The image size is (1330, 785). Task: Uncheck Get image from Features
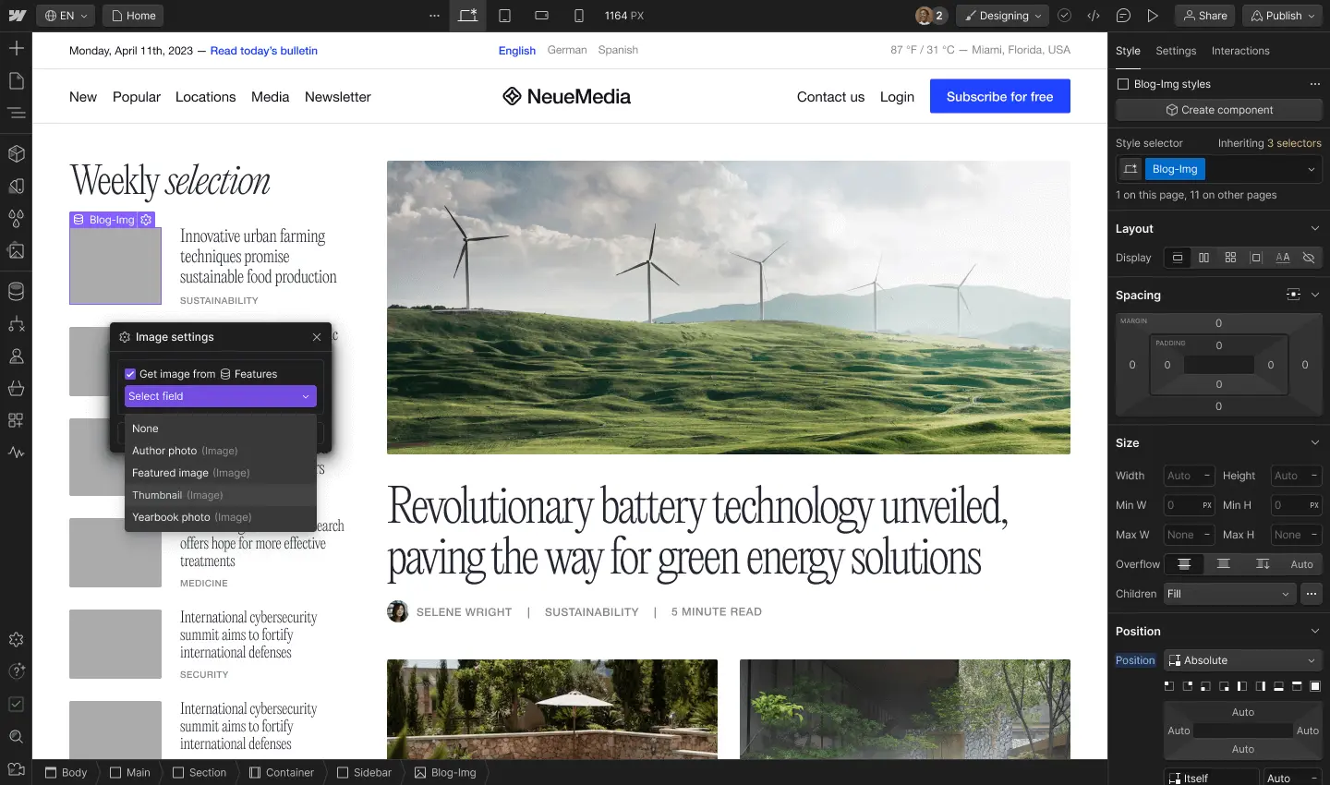pyautogui.click(x=130, y=374)
